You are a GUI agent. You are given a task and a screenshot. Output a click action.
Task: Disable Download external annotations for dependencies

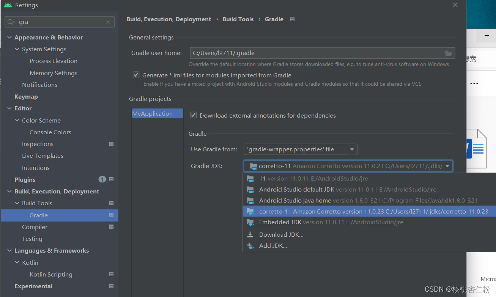193,115
